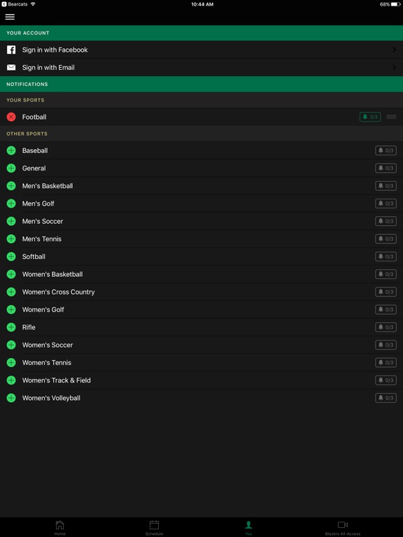Toggle Baseball 0/3 notification bell
The image size is (403, 537).
(x=386, y=150)
